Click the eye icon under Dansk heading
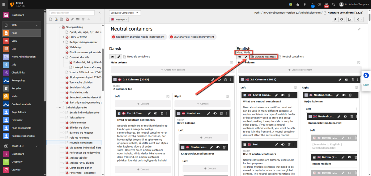Viewport: 371px width, 176px height. [x=113, y=57]
